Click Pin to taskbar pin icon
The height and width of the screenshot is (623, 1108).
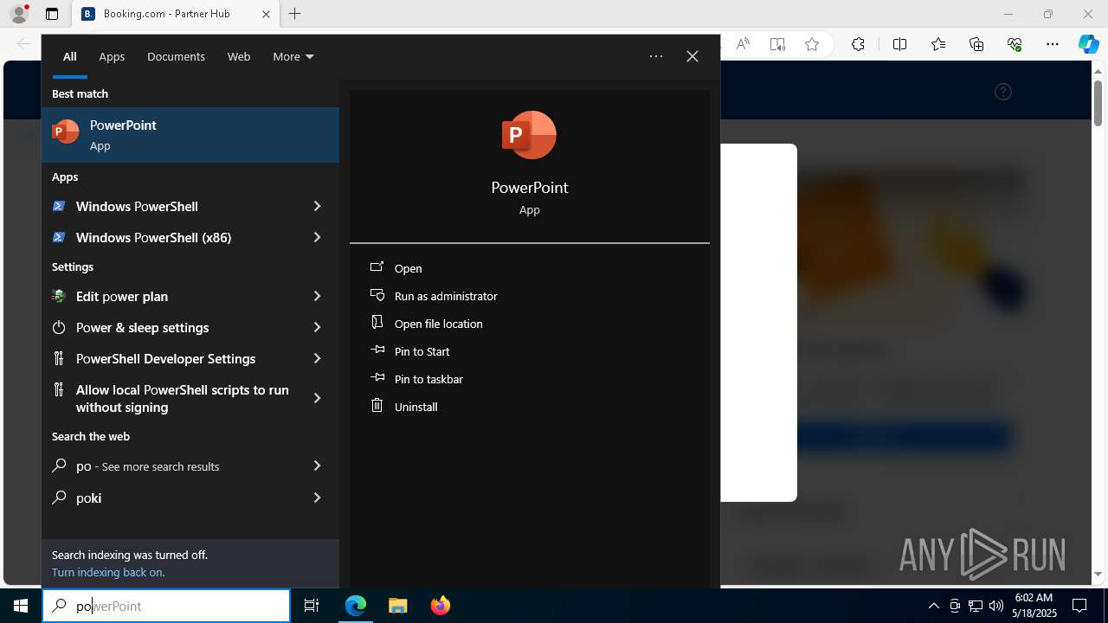(x=377, y=378)
